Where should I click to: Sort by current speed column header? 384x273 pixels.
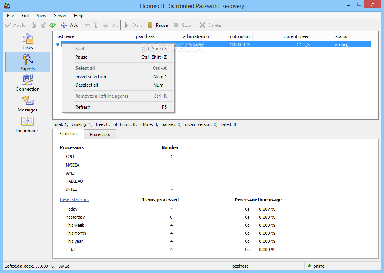282,36
